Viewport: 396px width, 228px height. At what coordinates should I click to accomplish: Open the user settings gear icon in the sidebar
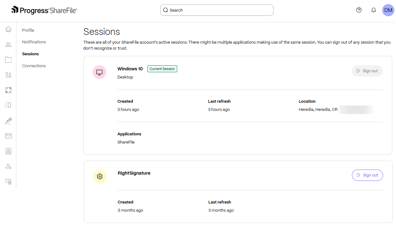click(x=8, y=166)
